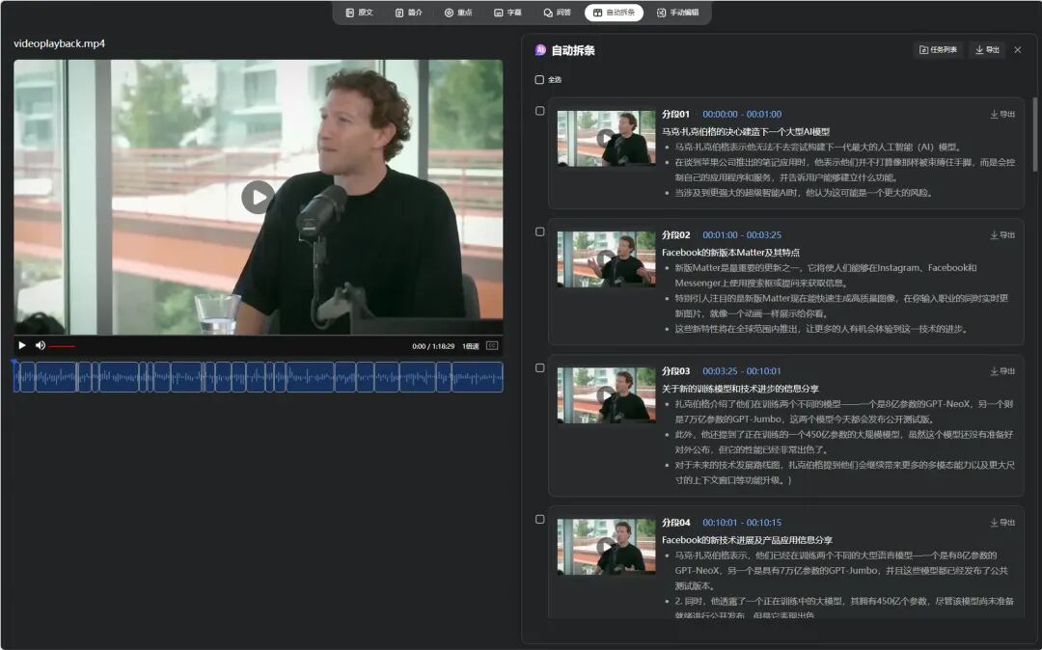Go to the 重点 tab
Screen dimensions: 1042x650
click(458, 13)
